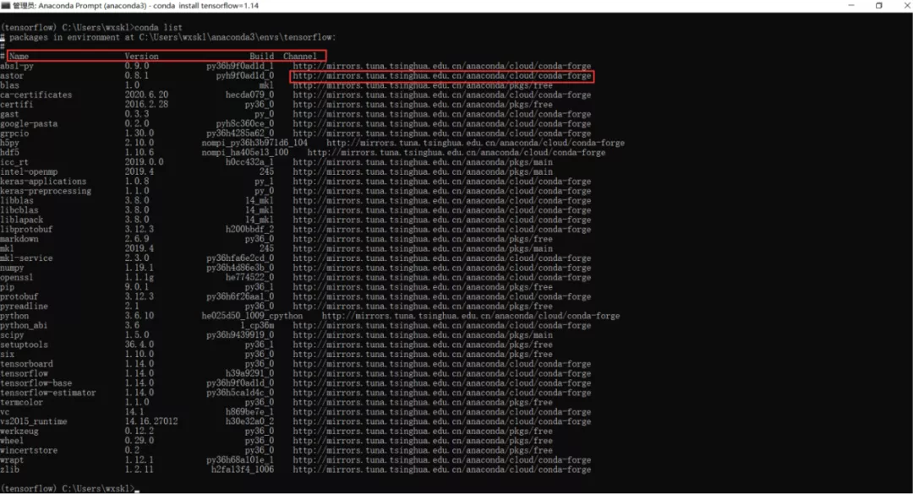Select the intel-openmp package name
Screen dimensions: 913x494
coord(29,171)
